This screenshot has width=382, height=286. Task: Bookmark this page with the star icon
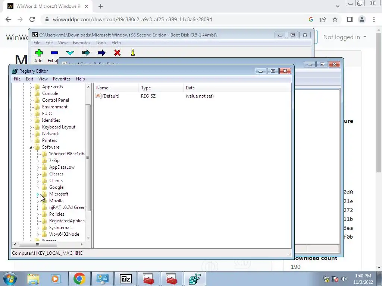tap(335, 19)
